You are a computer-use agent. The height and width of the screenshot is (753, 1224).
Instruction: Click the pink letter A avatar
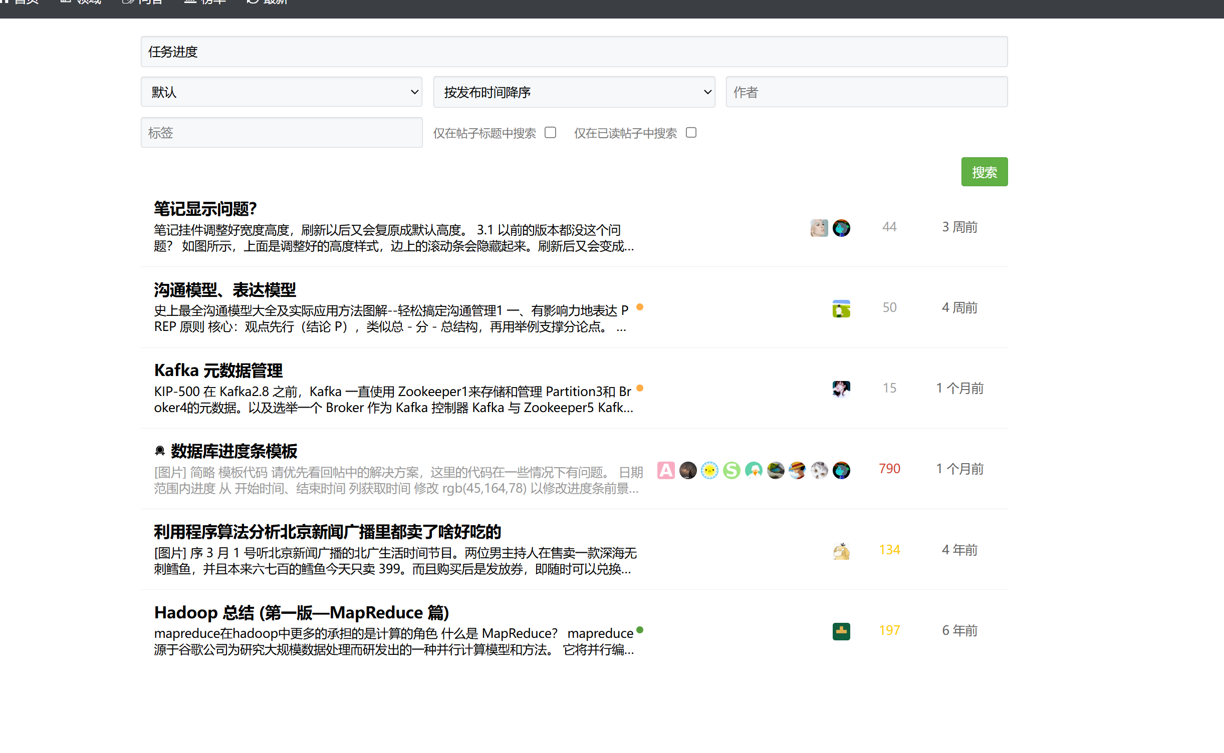click(x=666, y=470)
